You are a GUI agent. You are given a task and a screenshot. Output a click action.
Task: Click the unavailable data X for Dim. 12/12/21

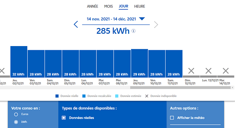(191, 71)
